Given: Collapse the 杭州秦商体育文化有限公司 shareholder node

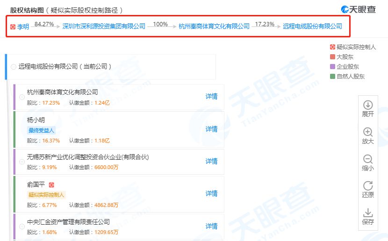Looking at the screenshot, I should tap(22, 97).
